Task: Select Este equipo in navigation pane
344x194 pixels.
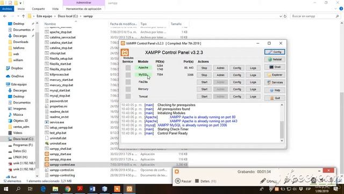Action: [19, 84]
